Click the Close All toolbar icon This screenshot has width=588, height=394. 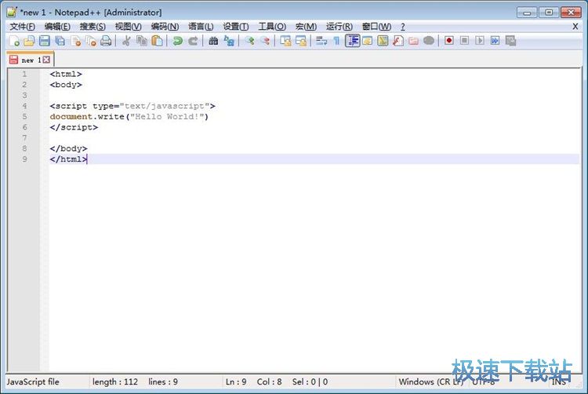click(91, 41)
